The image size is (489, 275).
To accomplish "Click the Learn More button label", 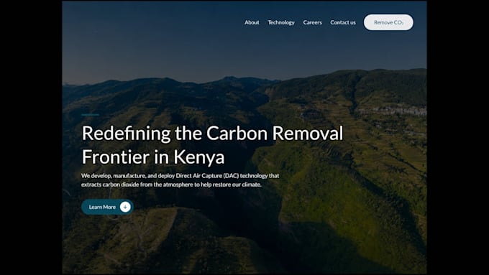I will 102,207.
